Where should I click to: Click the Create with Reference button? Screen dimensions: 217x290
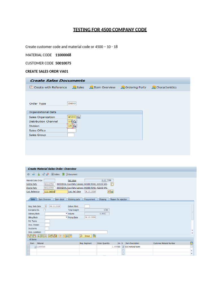pos(48,87)
